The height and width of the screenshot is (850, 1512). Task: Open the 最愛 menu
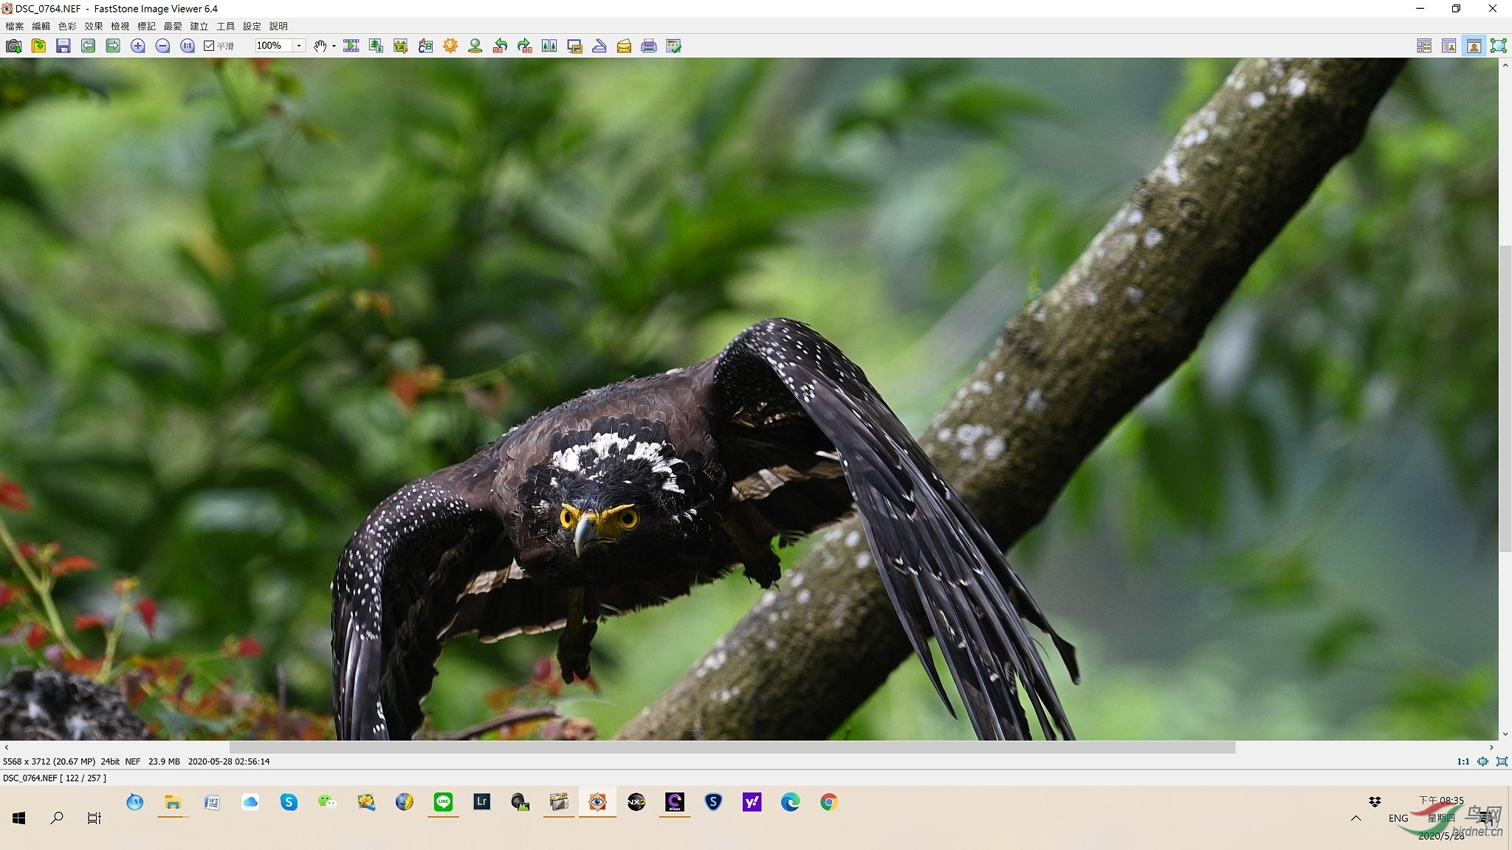tap(173, 26)
